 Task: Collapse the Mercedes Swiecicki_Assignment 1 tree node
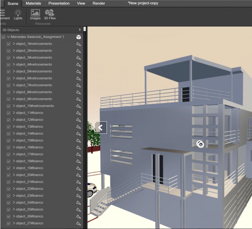pos(8,37)
